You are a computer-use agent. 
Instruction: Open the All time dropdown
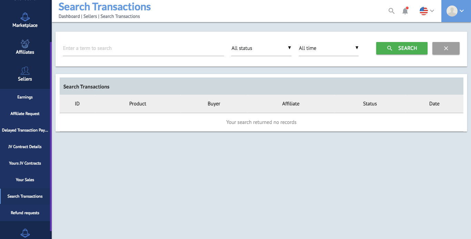point(329,48)
